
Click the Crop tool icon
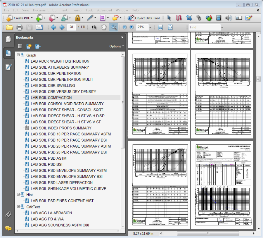point(189,18)
